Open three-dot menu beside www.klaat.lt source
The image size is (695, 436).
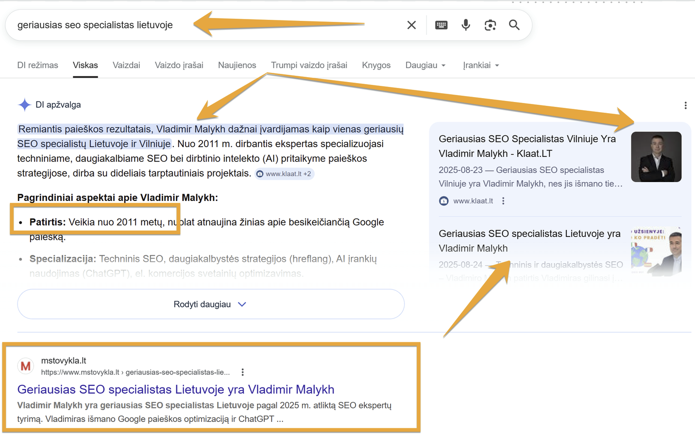pyautogui.click(x=503, y=201)
